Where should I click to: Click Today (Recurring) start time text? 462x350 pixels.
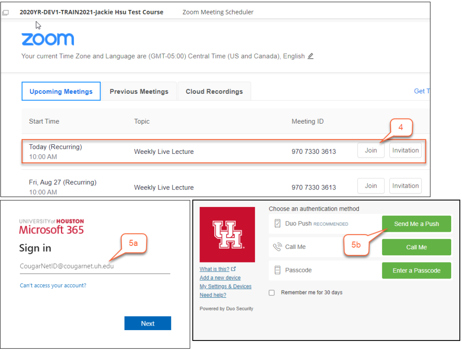coord(55,147)
